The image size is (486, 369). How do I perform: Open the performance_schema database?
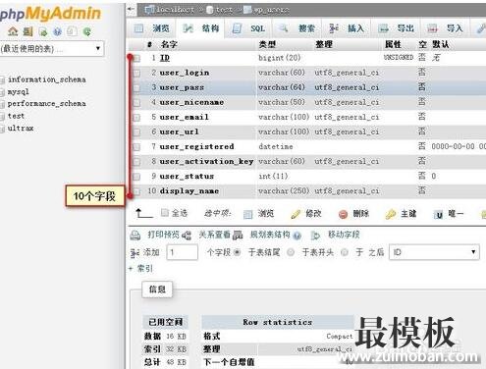[47, 104]
